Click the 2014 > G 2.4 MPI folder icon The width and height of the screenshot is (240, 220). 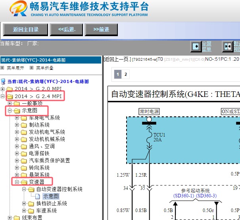(x=10, y=96)
